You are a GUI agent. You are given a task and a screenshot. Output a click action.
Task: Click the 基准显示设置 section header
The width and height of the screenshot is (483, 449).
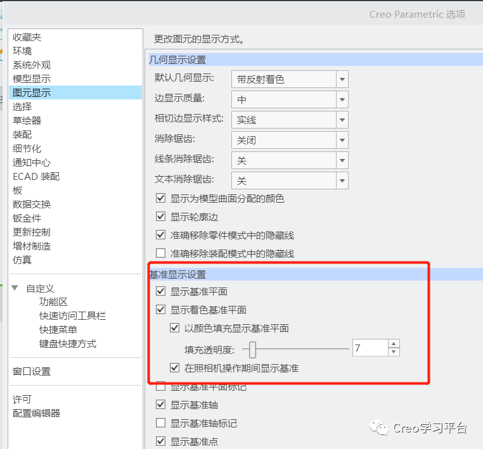316,274
